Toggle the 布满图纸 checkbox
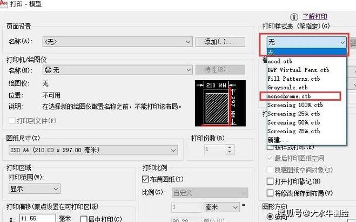The image size is (356, 222). point(145,179)
